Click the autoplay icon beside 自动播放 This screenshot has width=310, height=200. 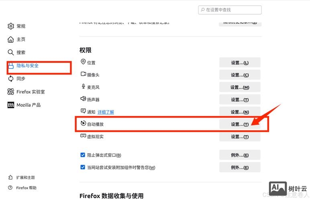(83, 123)
